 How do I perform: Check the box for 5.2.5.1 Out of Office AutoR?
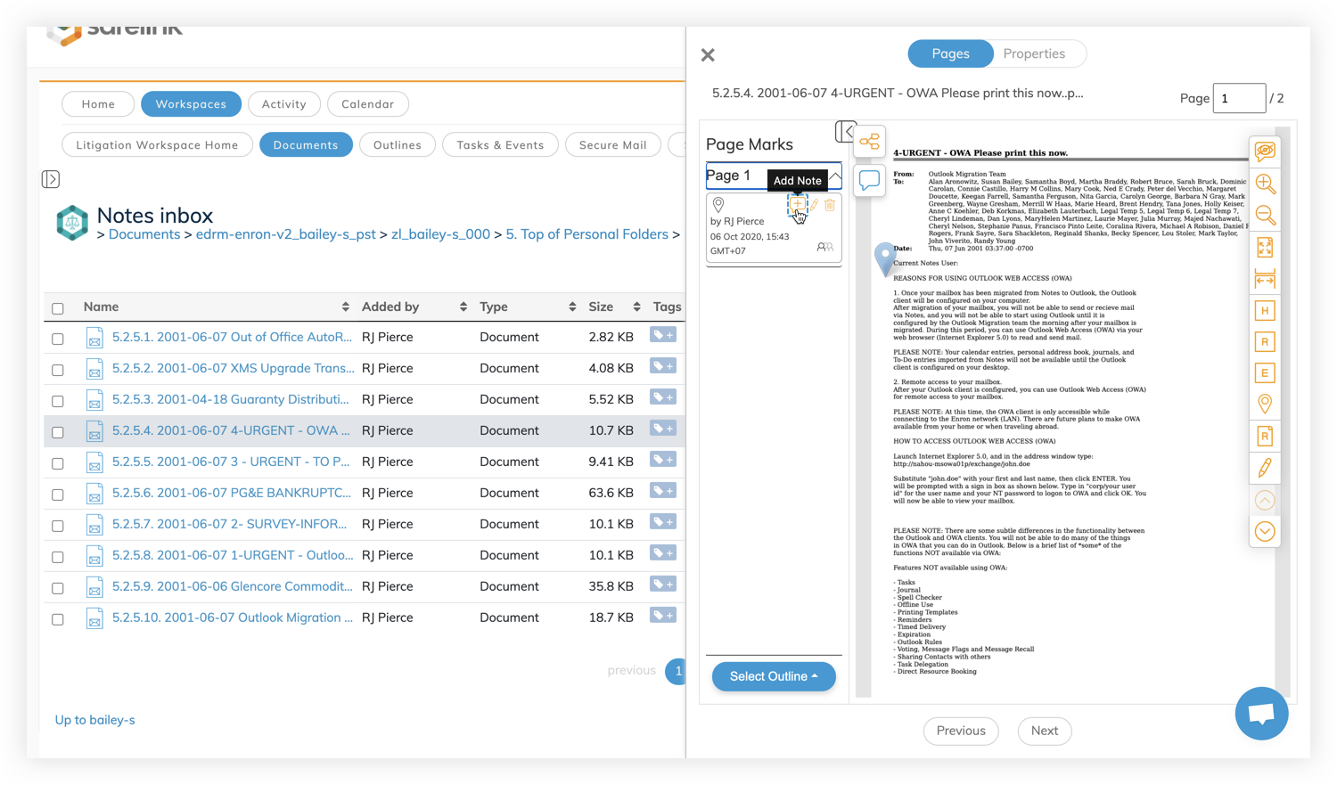coord(58,339)
